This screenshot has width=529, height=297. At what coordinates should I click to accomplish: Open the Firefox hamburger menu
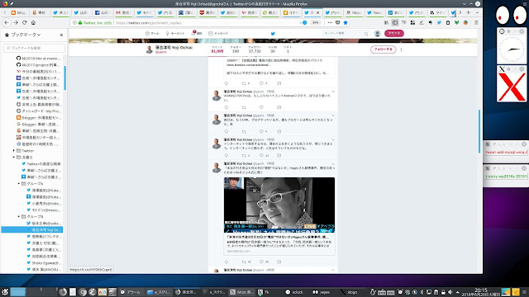(x=476, y=22)
